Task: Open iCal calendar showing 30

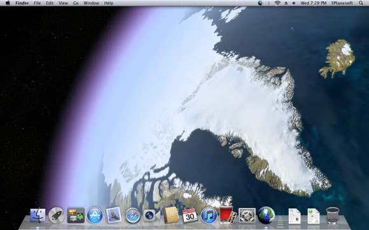Action: coord(190,215)
